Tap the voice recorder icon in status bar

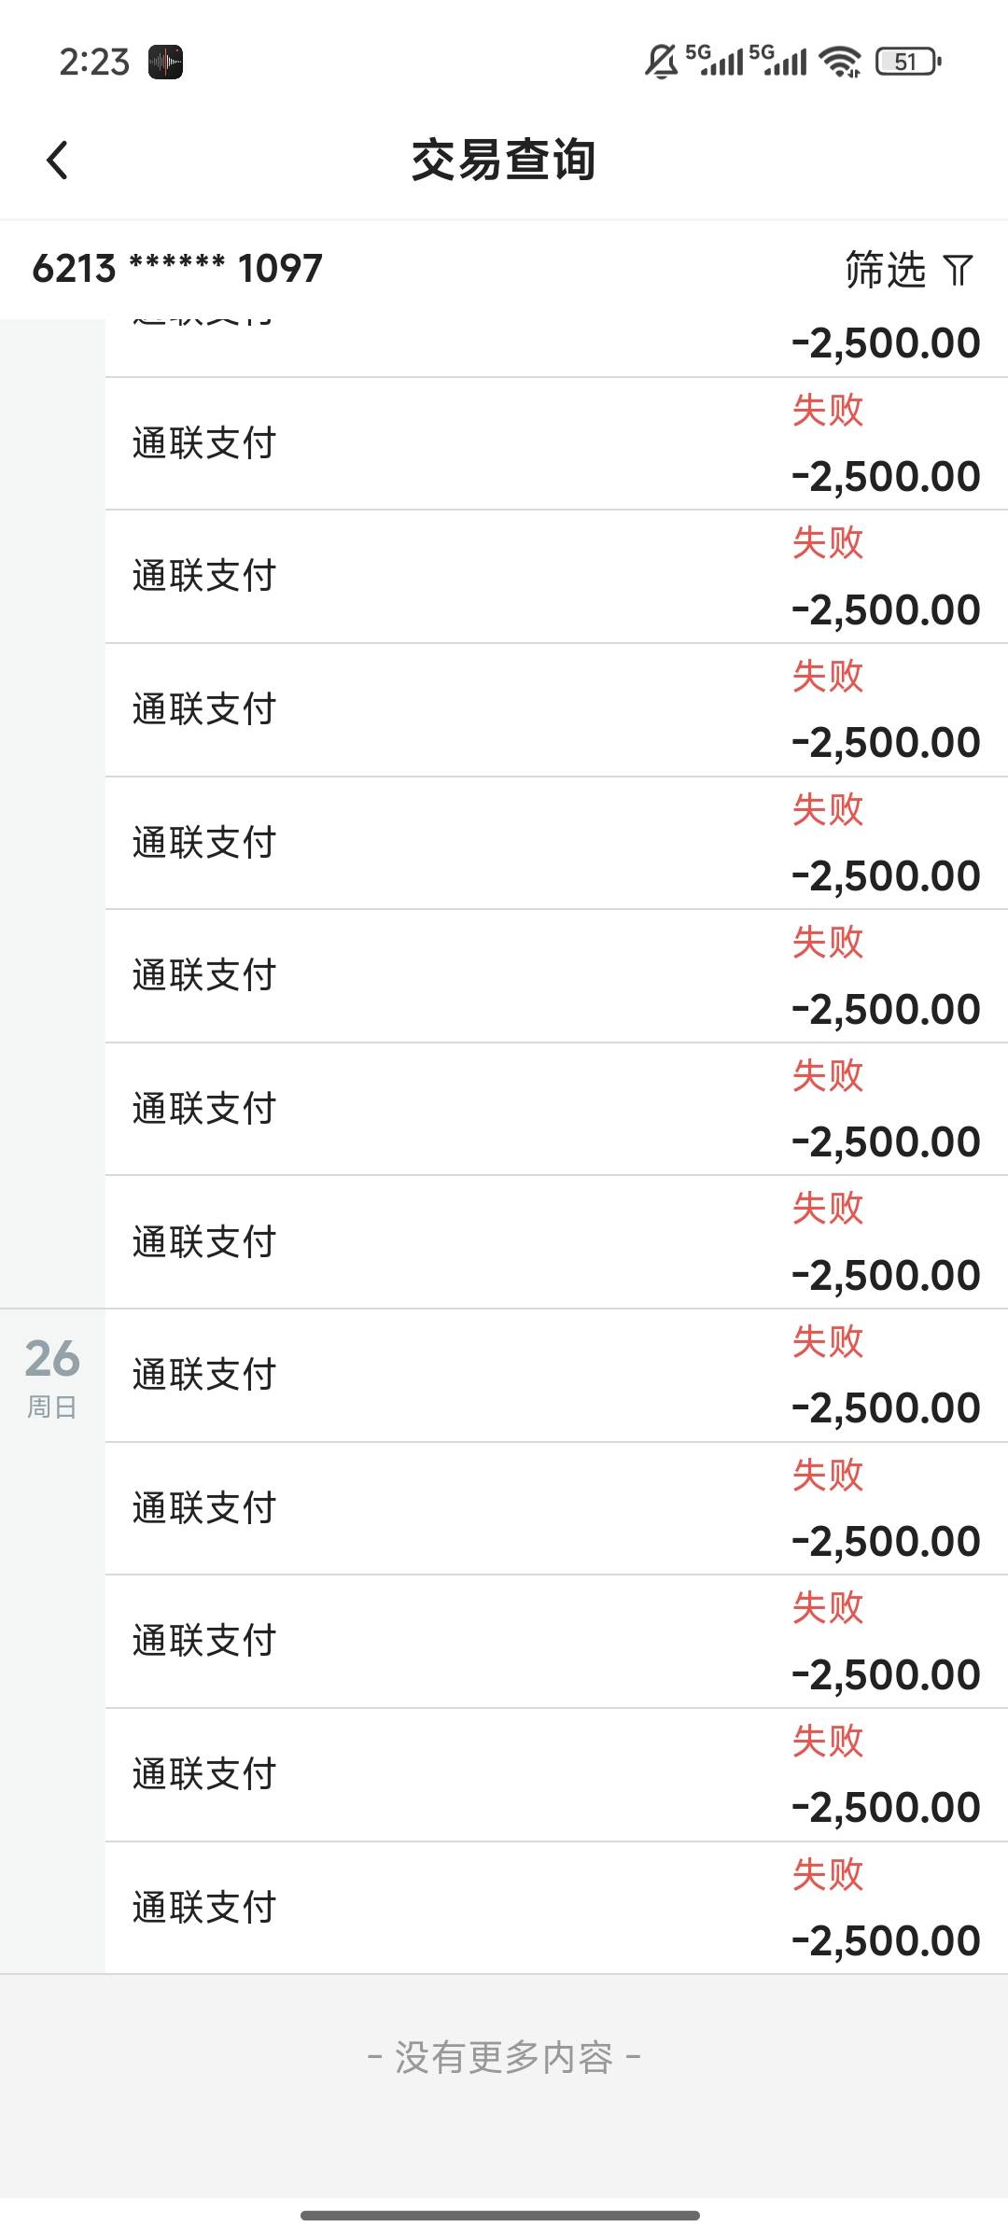pyautogui.click(x=166, y=63)
